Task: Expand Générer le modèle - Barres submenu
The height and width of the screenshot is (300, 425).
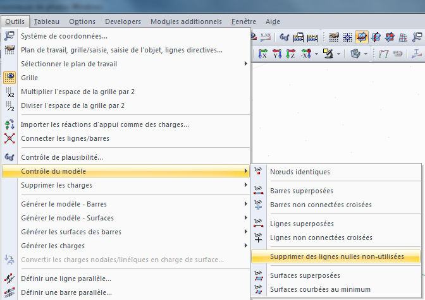Action: point(126,204)
